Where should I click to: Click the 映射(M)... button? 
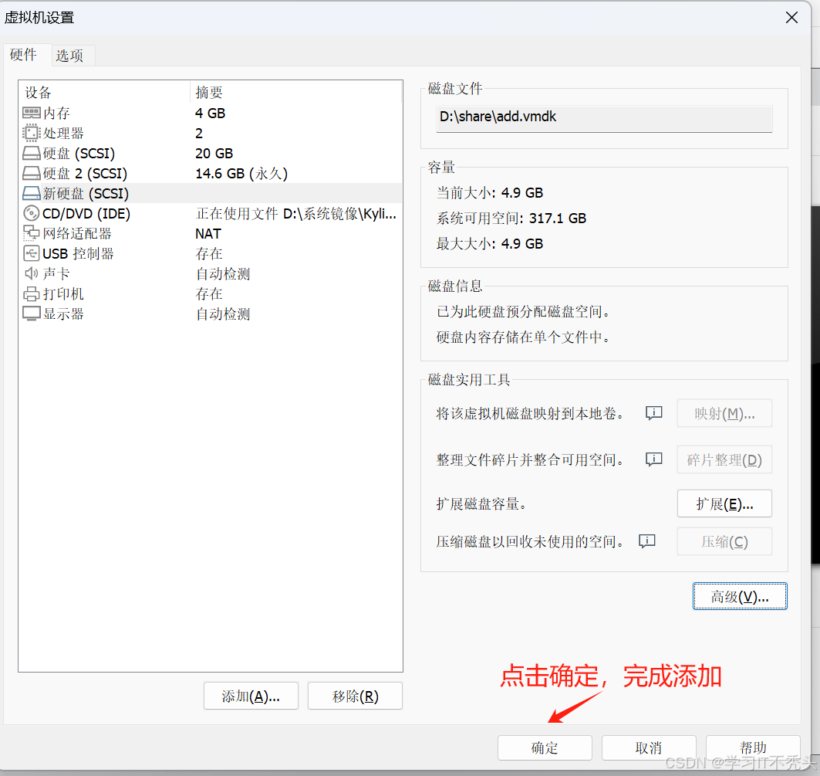click(x=724, y=414)
